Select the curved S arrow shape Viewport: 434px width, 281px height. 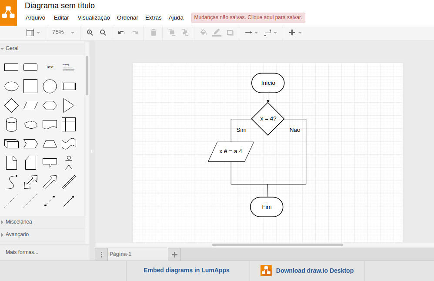tap(11, 182)
